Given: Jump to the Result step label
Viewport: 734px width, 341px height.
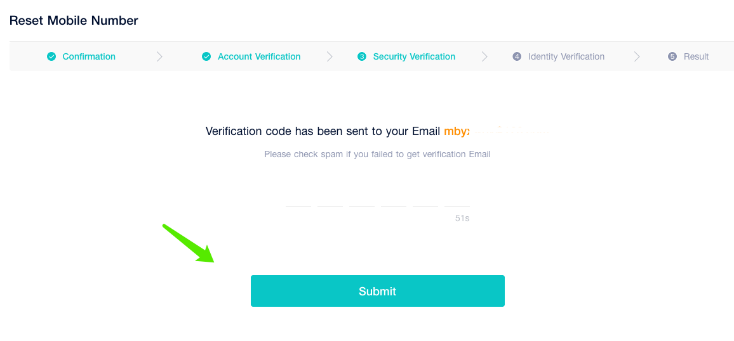Looking at the screenshot, I should (696, 56).
